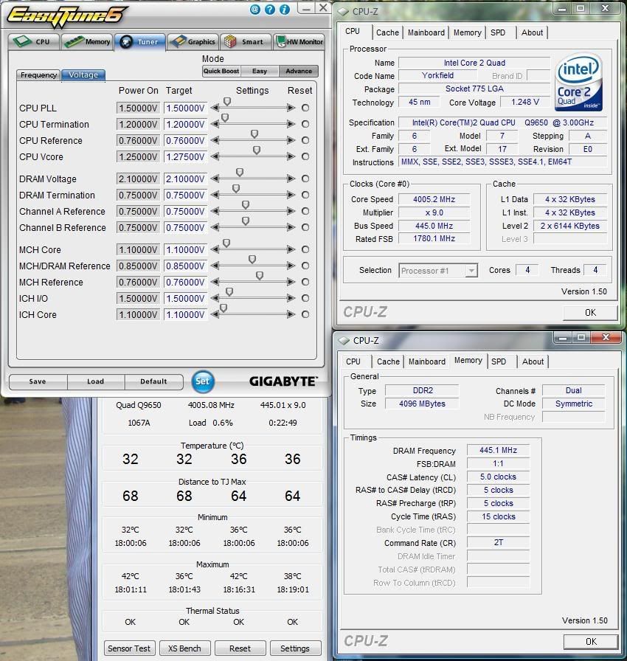The width and height of the screenshot is (627, 661).
Task: Increase DRAM Voltage with right arrow
Action: 291,179
